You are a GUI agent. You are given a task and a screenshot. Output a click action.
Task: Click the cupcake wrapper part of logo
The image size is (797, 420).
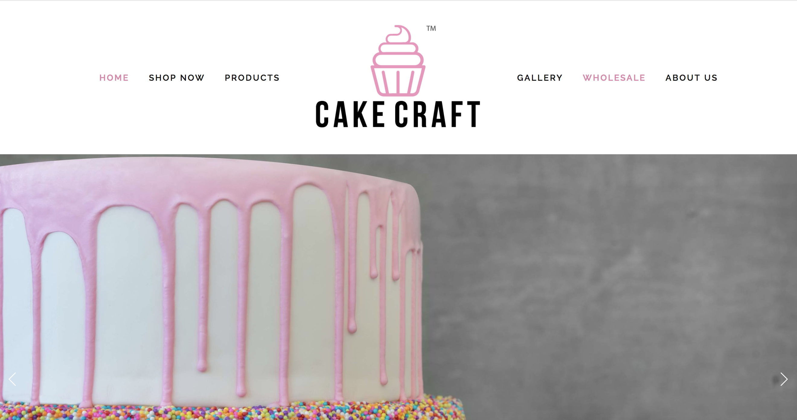tap(398, 81)
